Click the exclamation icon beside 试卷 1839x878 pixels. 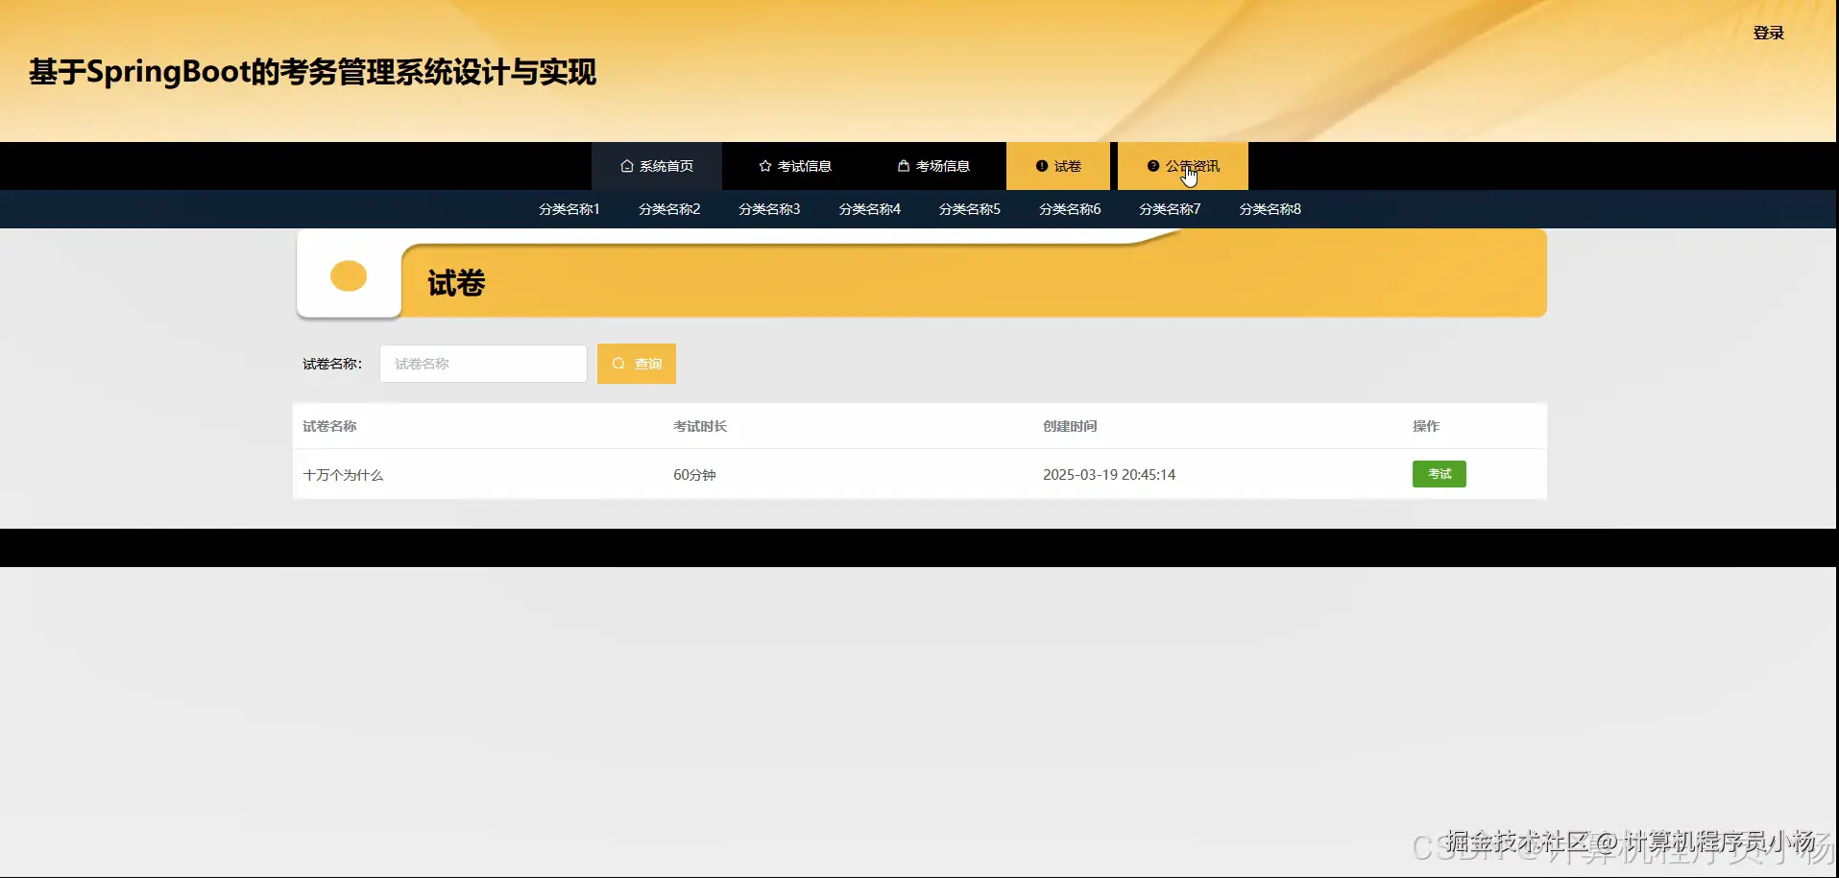pyautogui.click(x=1042, y=166)
